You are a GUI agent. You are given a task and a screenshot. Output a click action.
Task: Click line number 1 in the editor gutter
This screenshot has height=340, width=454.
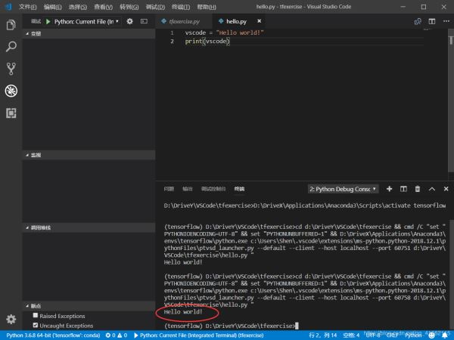tap(172, 32)
